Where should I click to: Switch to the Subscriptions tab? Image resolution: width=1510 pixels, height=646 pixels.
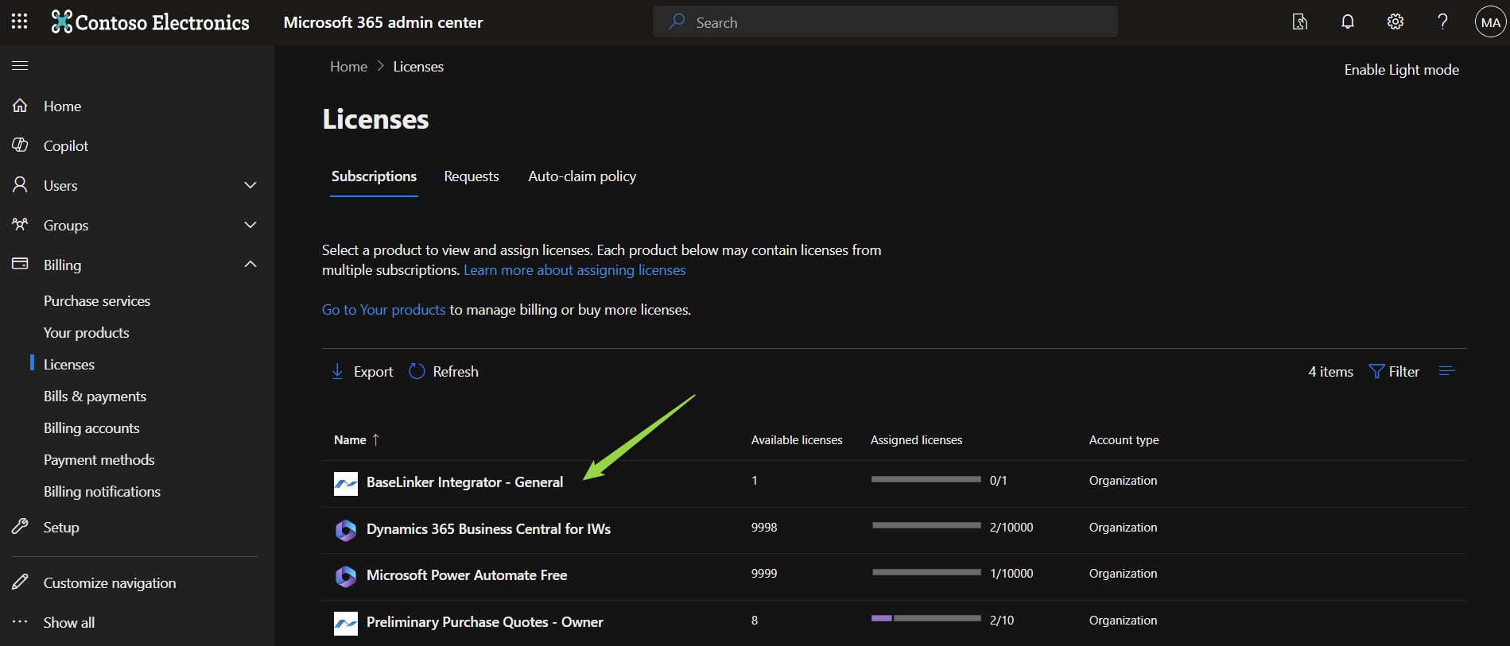(374, 176)
